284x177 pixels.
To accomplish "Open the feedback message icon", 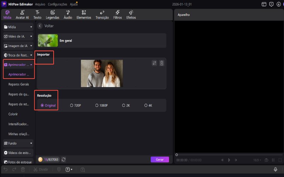I will click(x=272, y=4).
